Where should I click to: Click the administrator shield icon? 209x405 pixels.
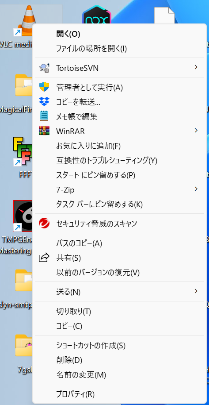click(44, 87)
